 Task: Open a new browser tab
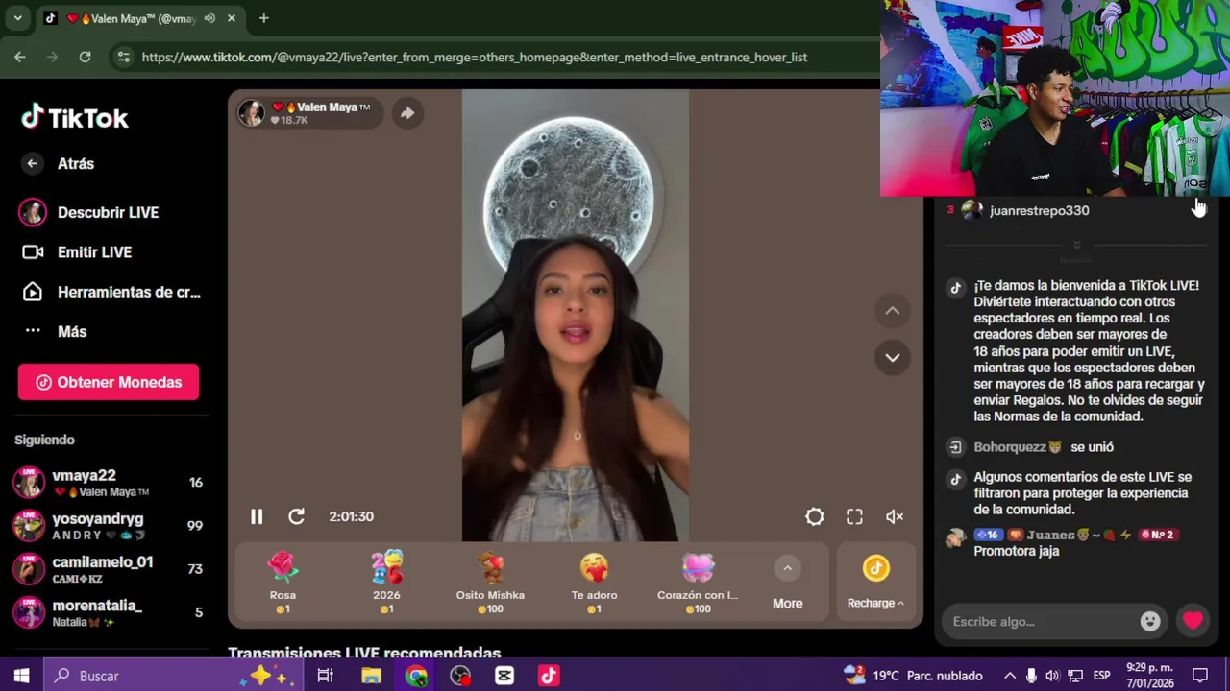[263, 18]
